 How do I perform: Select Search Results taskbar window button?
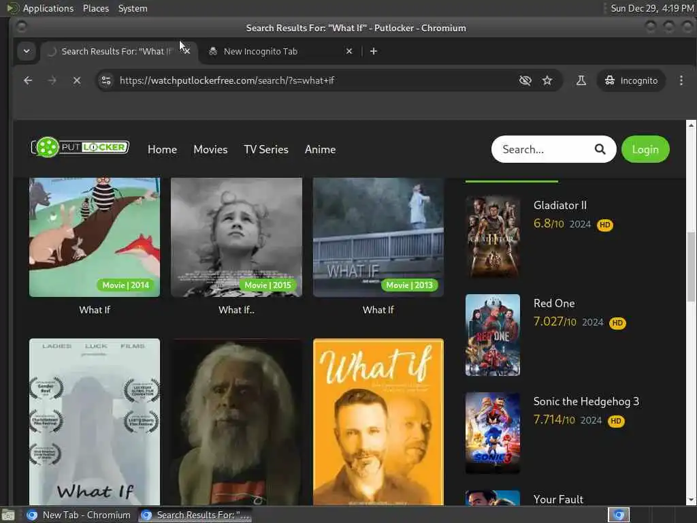[x=196, y=515]
